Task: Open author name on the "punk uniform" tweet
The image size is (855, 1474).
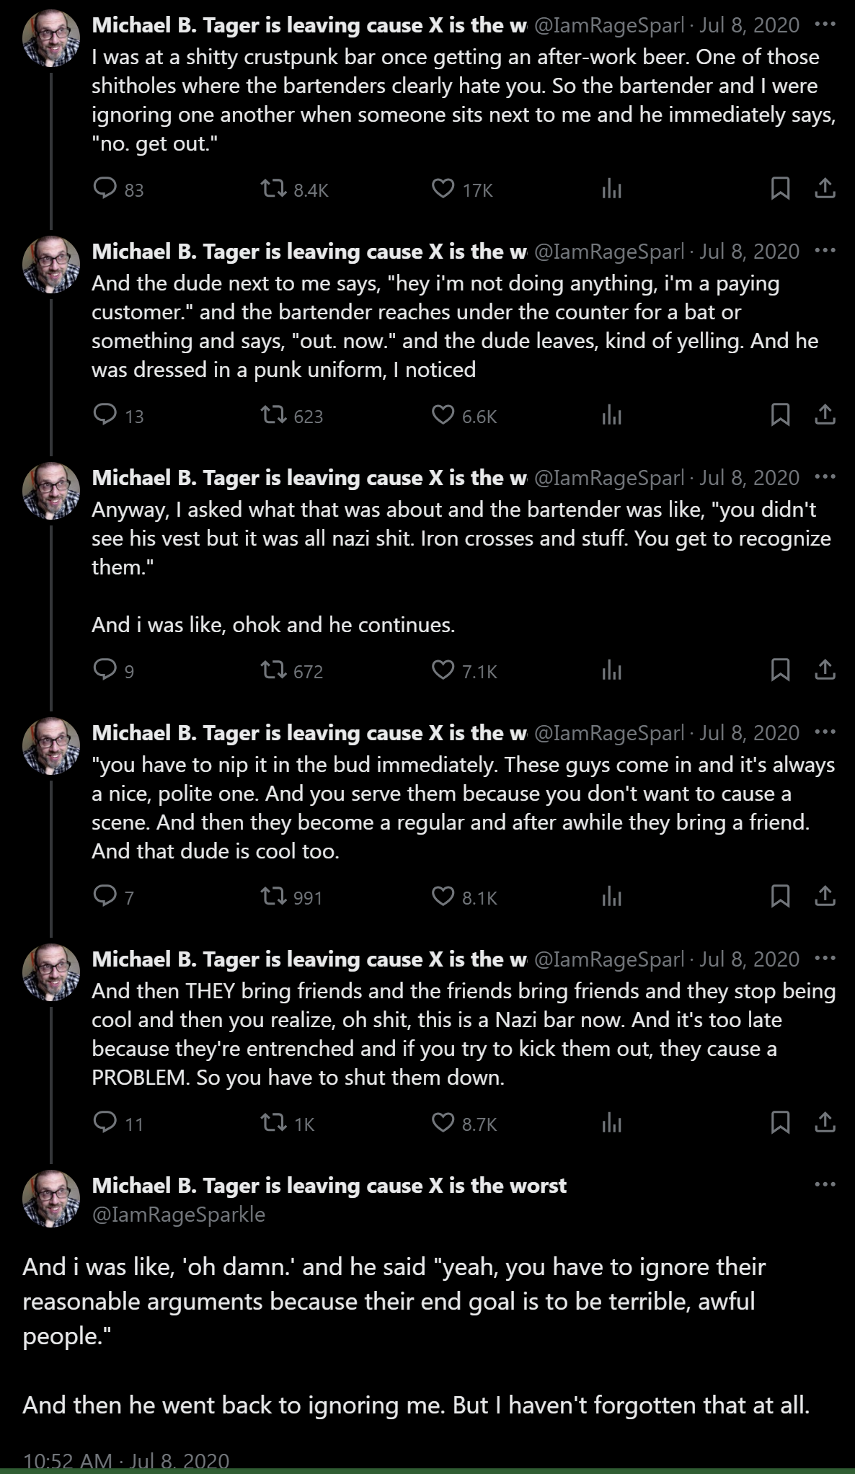Action: pos(309,252)
